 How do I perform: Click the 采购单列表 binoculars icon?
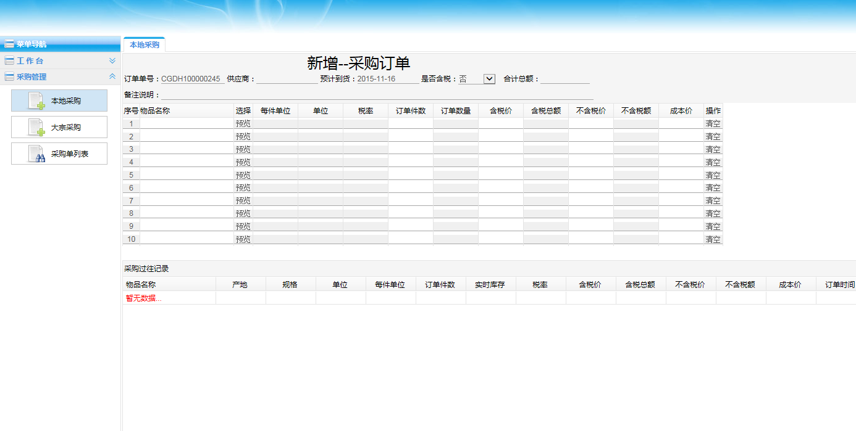36,154
